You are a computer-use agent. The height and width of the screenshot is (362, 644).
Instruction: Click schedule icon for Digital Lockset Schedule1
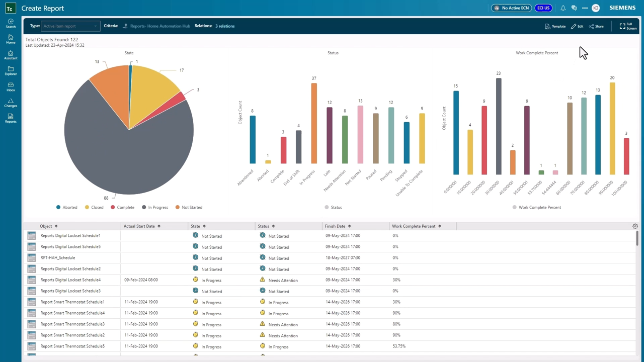pos(32,235)
